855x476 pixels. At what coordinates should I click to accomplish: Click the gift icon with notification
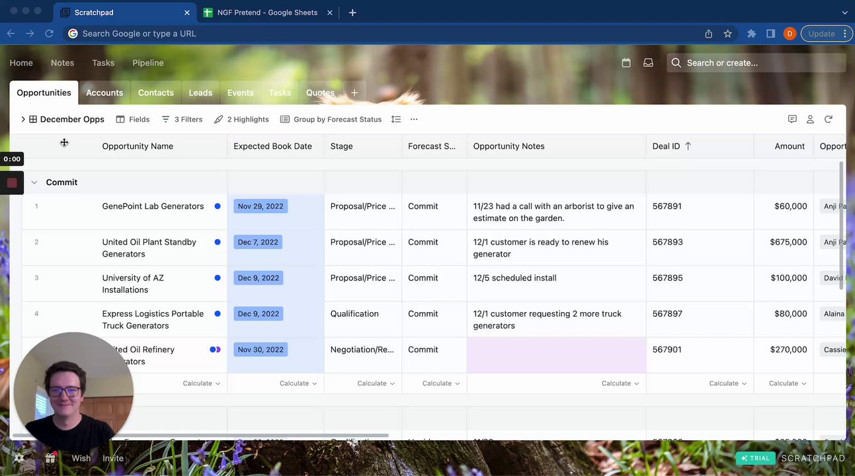(50, 458)
